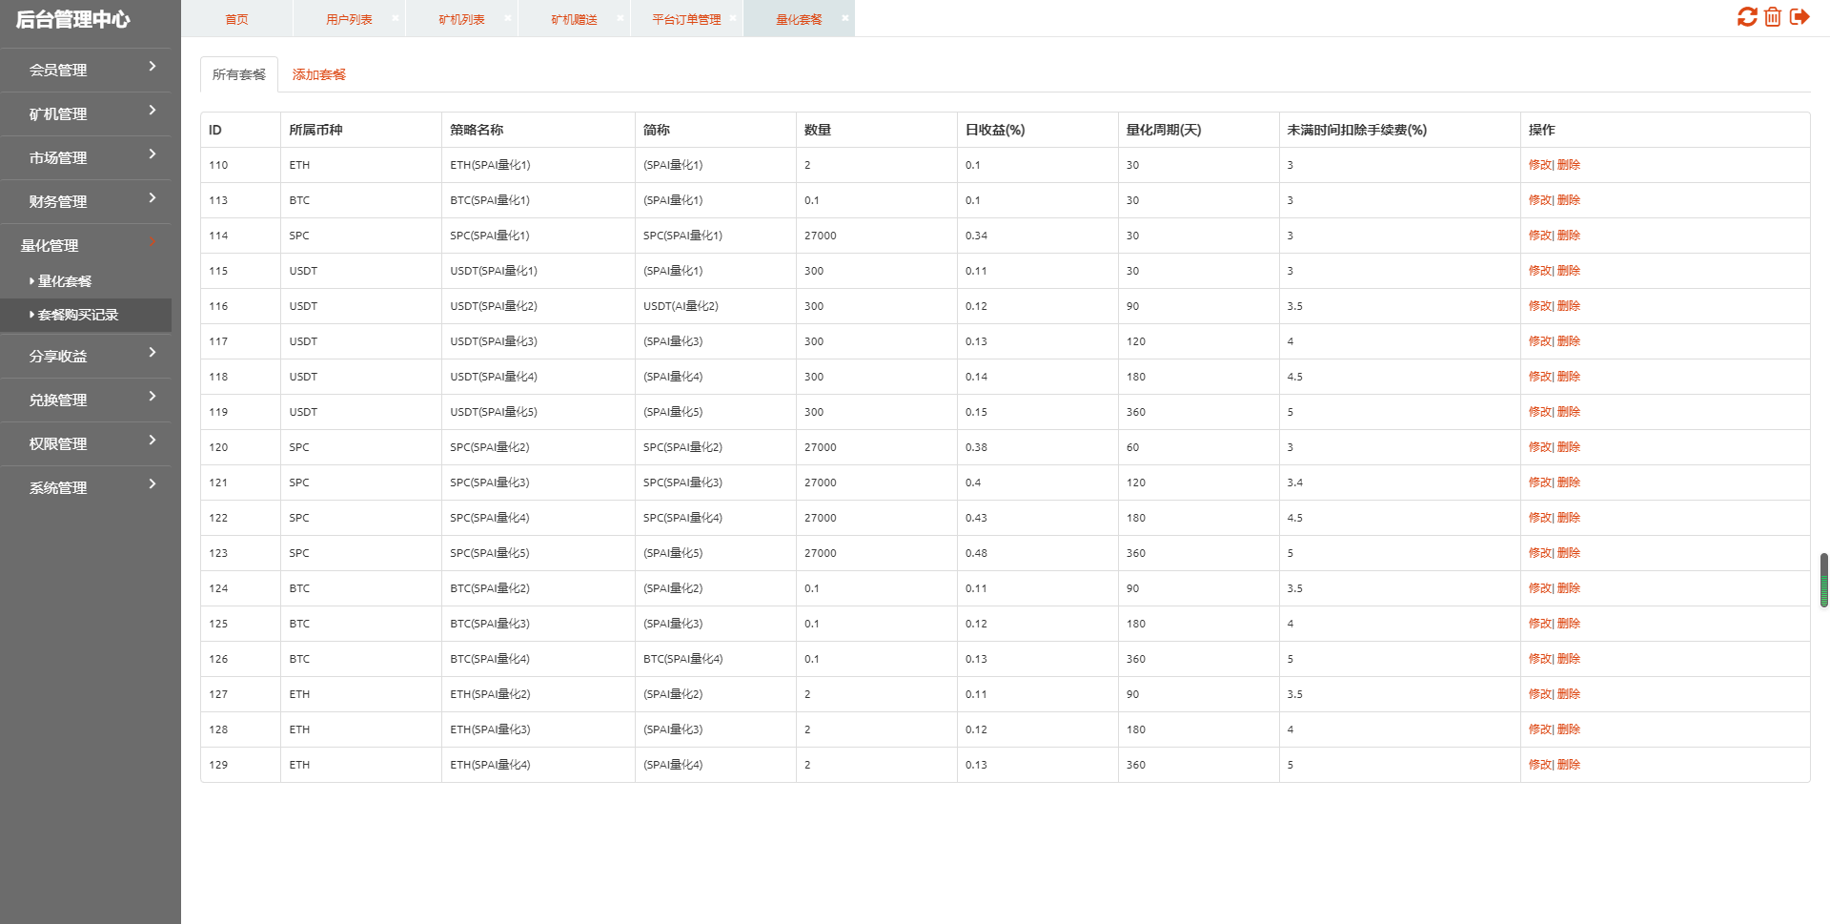
Task: Click 修改 for row ID 121
Action: 1539,483
